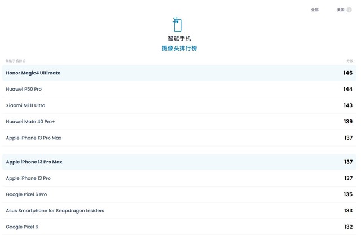Click the info icon beside 美国
The height and width of the screenshot is (235, 361).
coord(349,10)
